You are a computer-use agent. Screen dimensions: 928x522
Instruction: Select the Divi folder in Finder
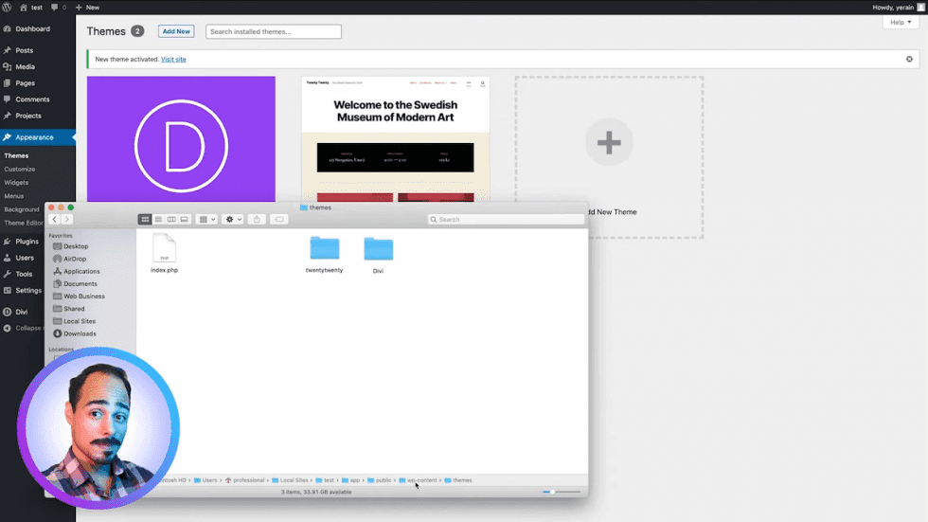click(378, 255)
